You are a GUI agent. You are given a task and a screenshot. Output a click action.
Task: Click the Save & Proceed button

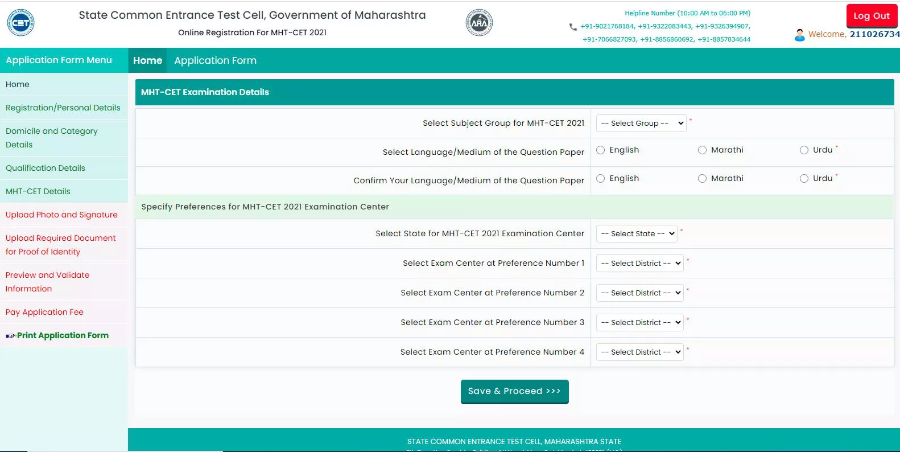pyautogui.click(x=514, y=391)
